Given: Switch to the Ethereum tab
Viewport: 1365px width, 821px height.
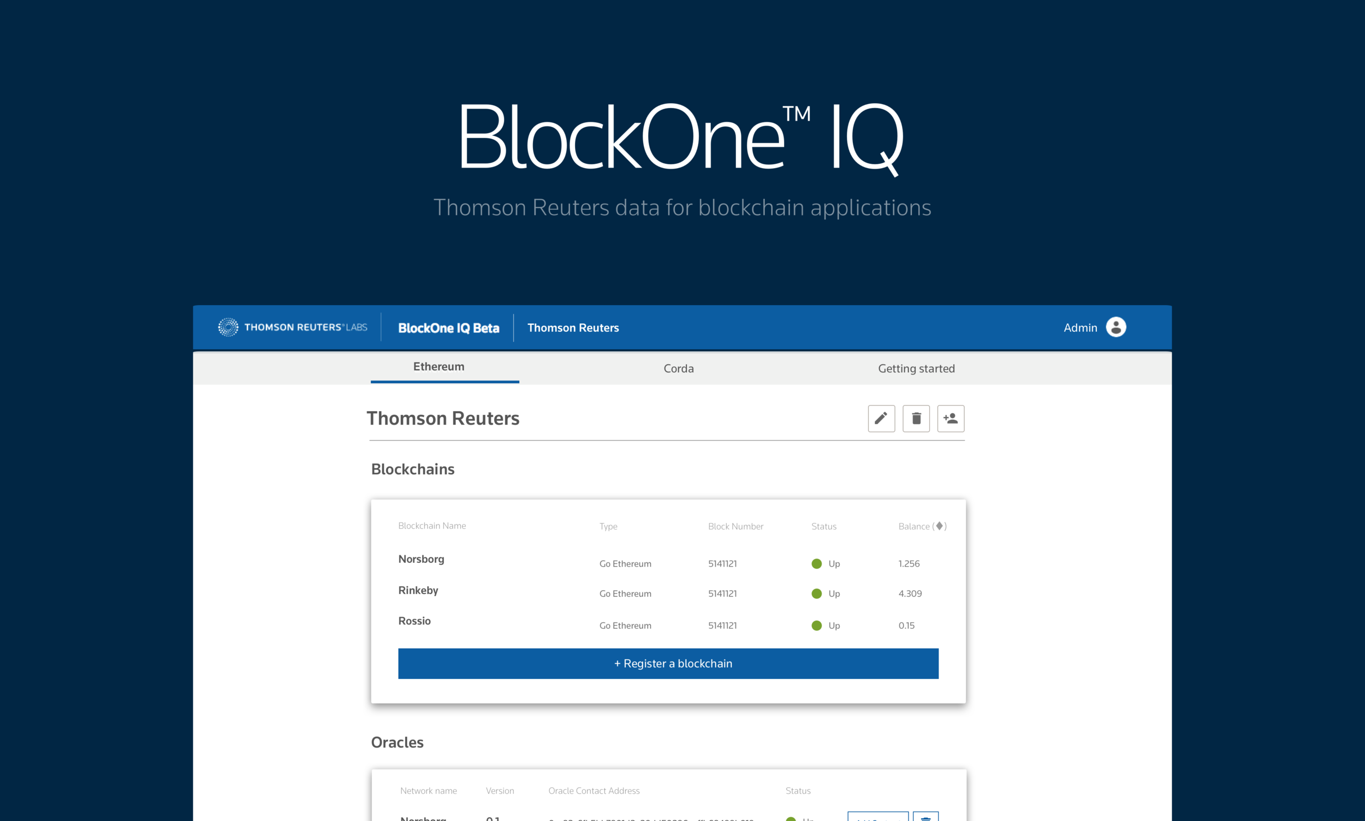Looking at the screenshot, I should tap(439, 367).
